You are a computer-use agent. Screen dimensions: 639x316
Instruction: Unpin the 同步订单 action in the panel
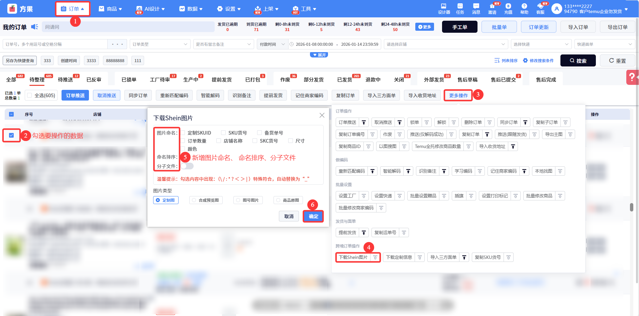point(525,123)
